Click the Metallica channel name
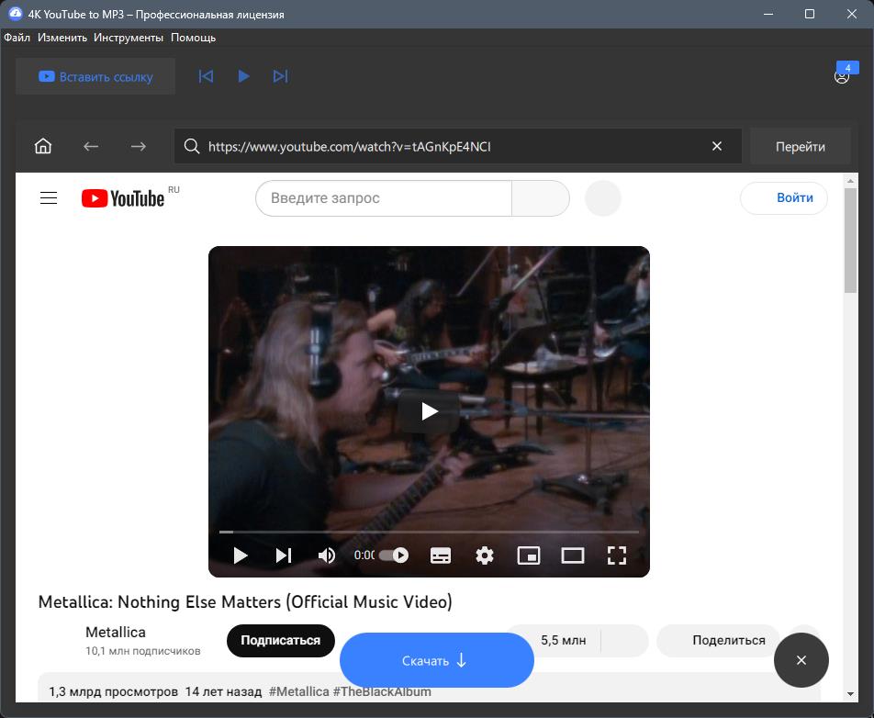 pos(116,632)
